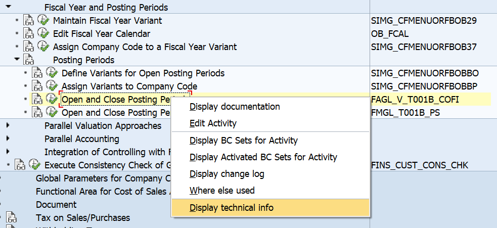This screenshot has height=228, width=497.
Task: Choose Display technical info from context menu
Action: (x=231, y=207)
